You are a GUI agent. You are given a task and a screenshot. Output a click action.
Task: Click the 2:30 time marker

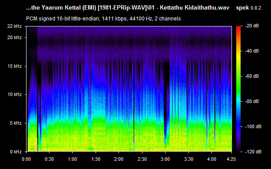142,159
